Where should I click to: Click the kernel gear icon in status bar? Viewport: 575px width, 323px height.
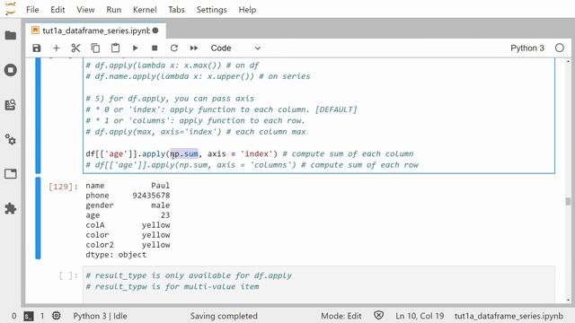(x=56, y=316)
